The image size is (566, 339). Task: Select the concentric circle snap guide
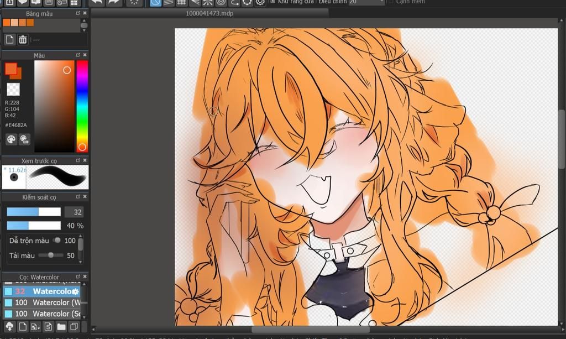click(x=221, y=2)
